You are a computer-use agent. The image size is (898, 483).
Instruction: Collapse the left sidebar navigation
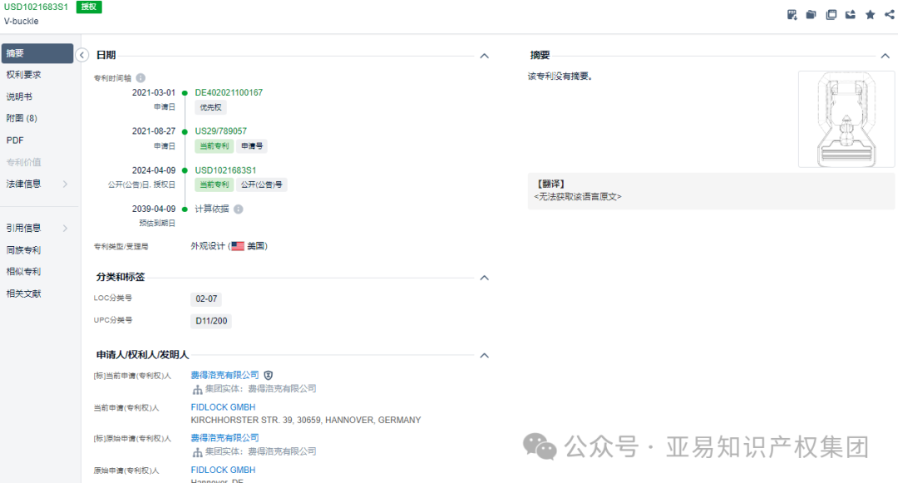(x=81, y=53)
